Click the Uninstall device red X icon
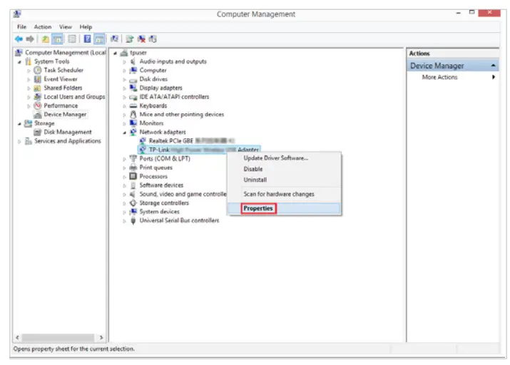Viewport: 510px width, 365px height. point(141,39)
